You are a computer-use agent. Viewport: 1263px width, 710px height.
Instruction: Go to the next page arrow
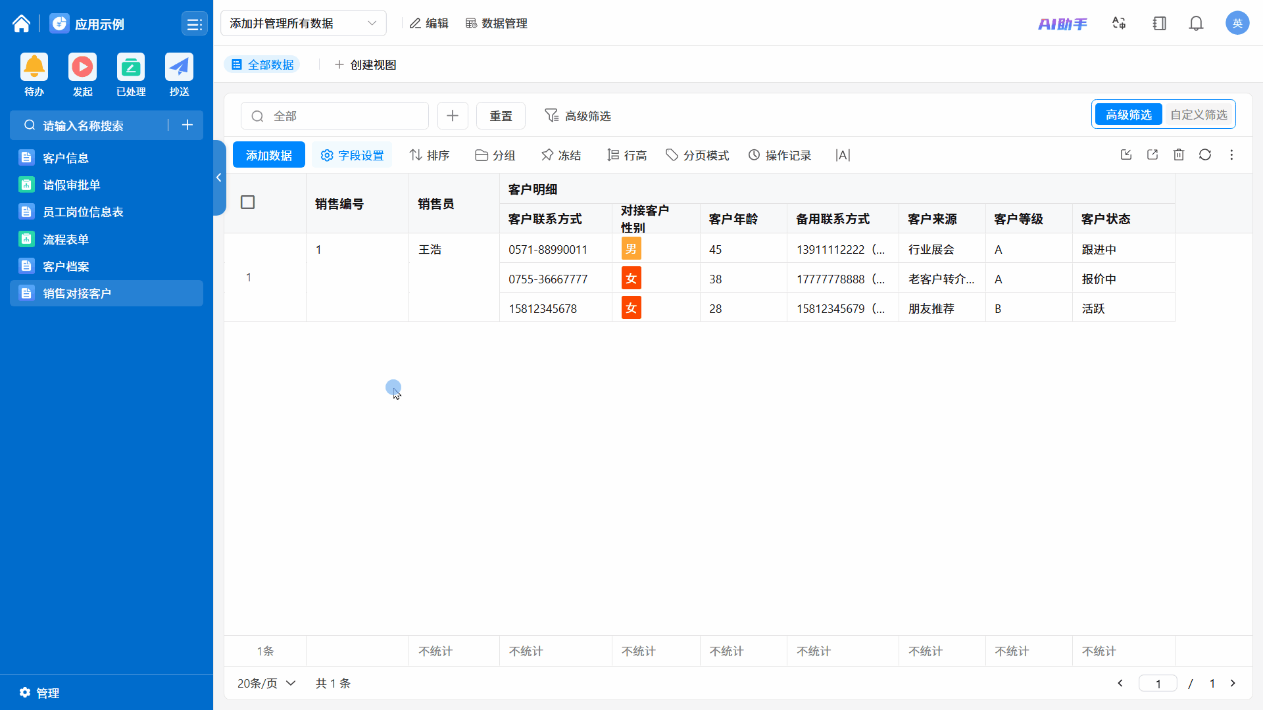(x=1233, y=683)
